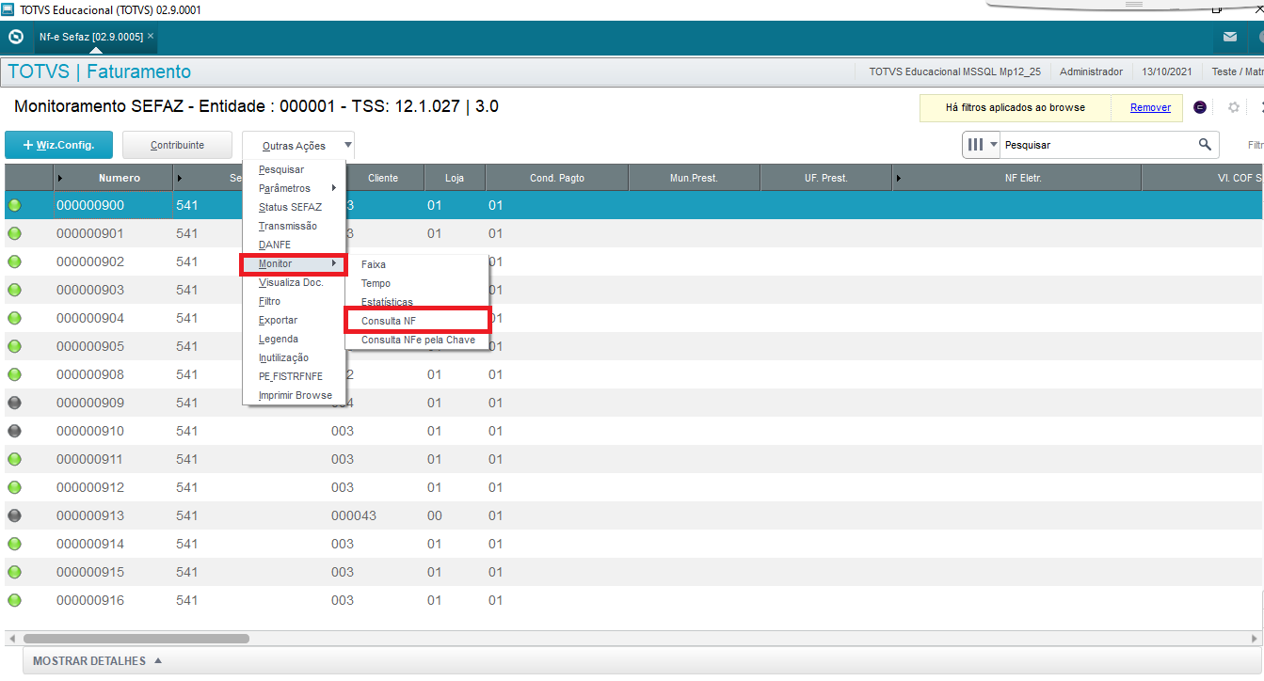1264x681 pixels.
Task: Click the Cond. Pagto column header
Action: click(x=557, y=178)
